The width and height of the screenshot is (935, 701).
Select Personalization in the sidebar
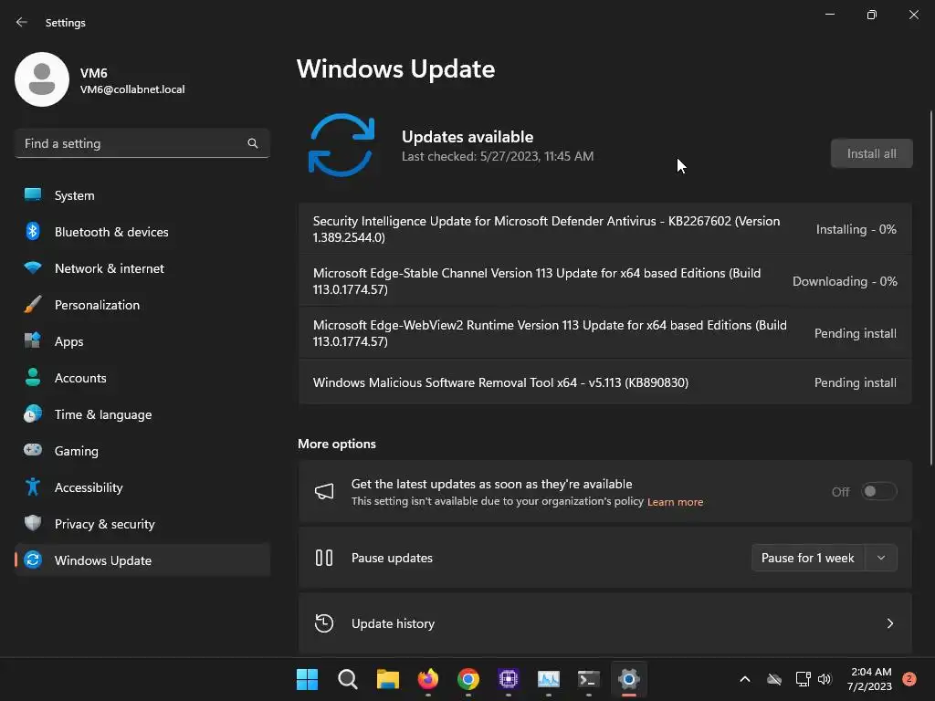[142, 305]
